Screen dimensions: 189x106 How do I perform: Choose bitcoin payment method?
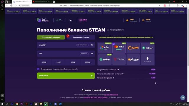tap(133, 59)
